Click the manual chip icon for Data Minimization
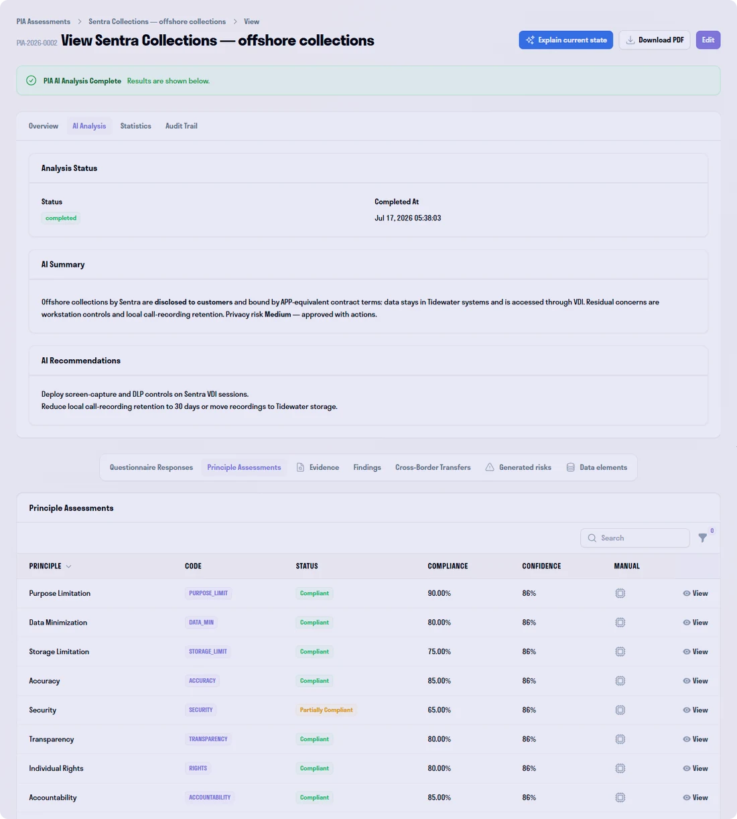 [x=620, y=623]
